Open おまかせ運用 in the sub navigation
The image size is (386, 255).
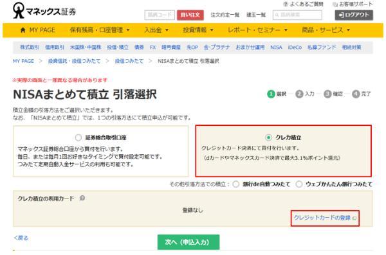pyautogui.click(x=250, y=48)
